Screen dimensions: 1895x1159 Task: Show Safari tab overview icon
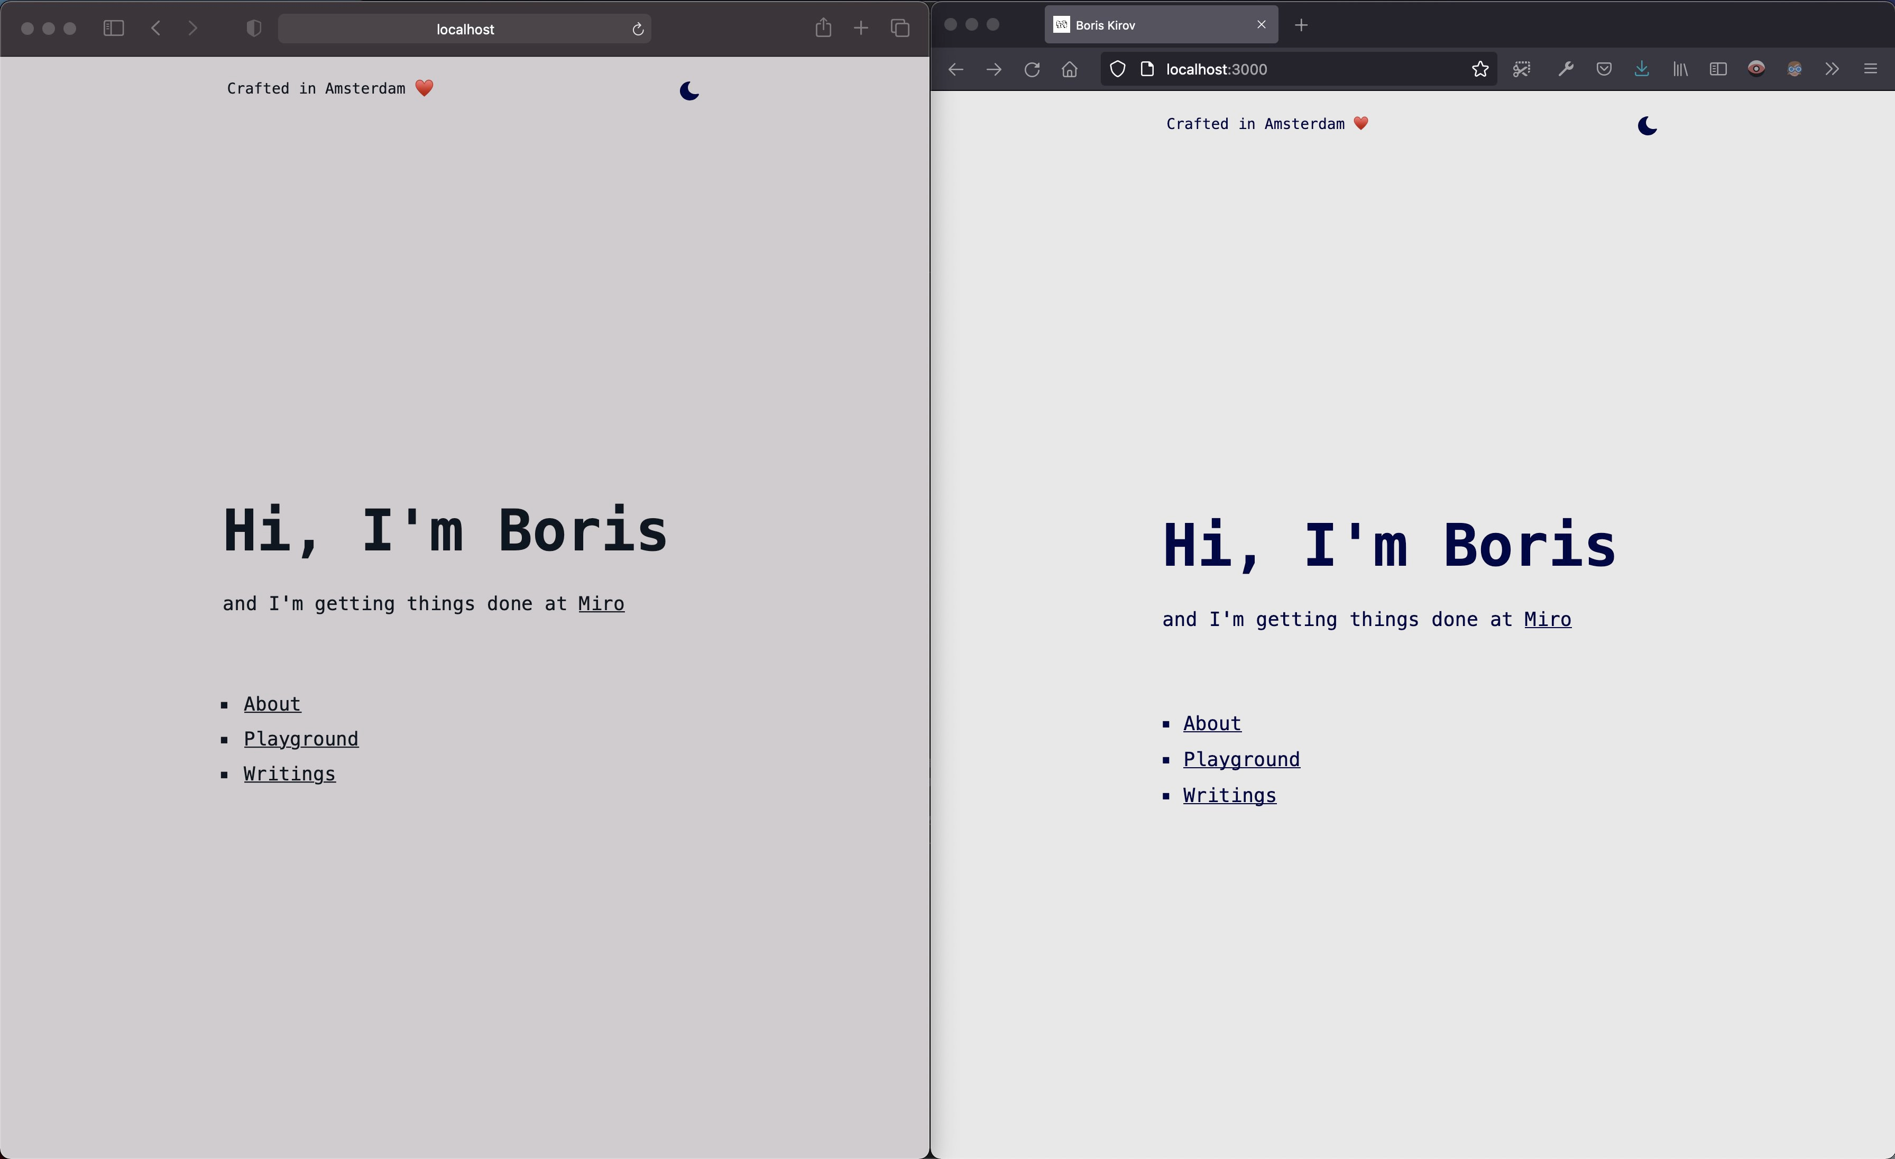[900, 29]
